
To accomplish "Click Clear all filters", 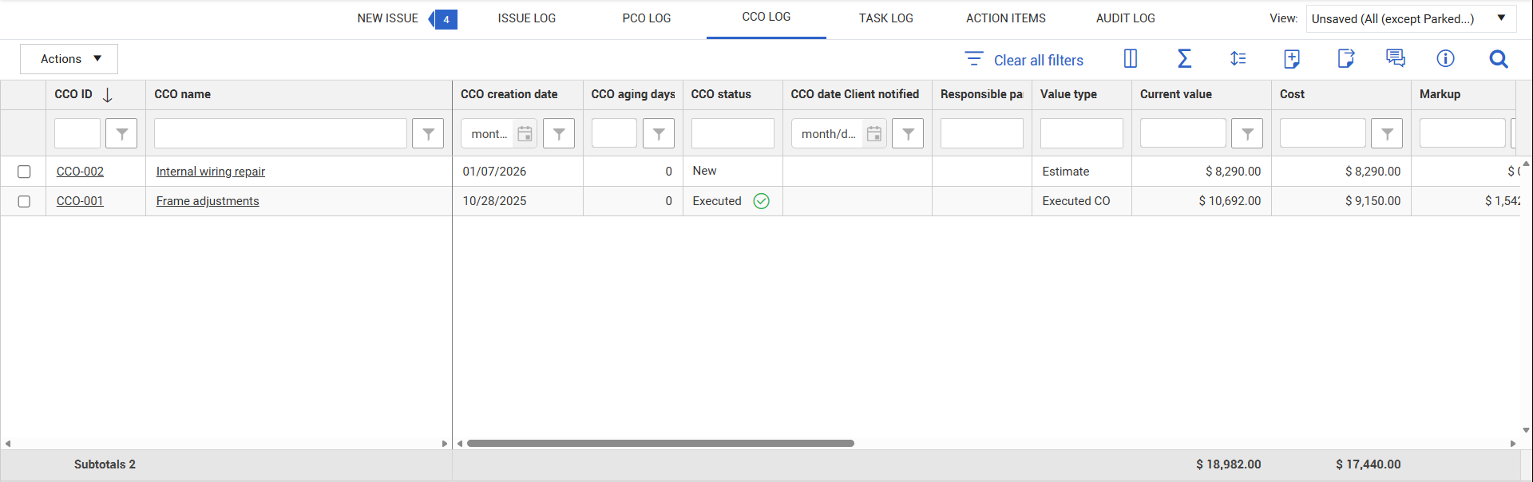I will click(1024, 60).
